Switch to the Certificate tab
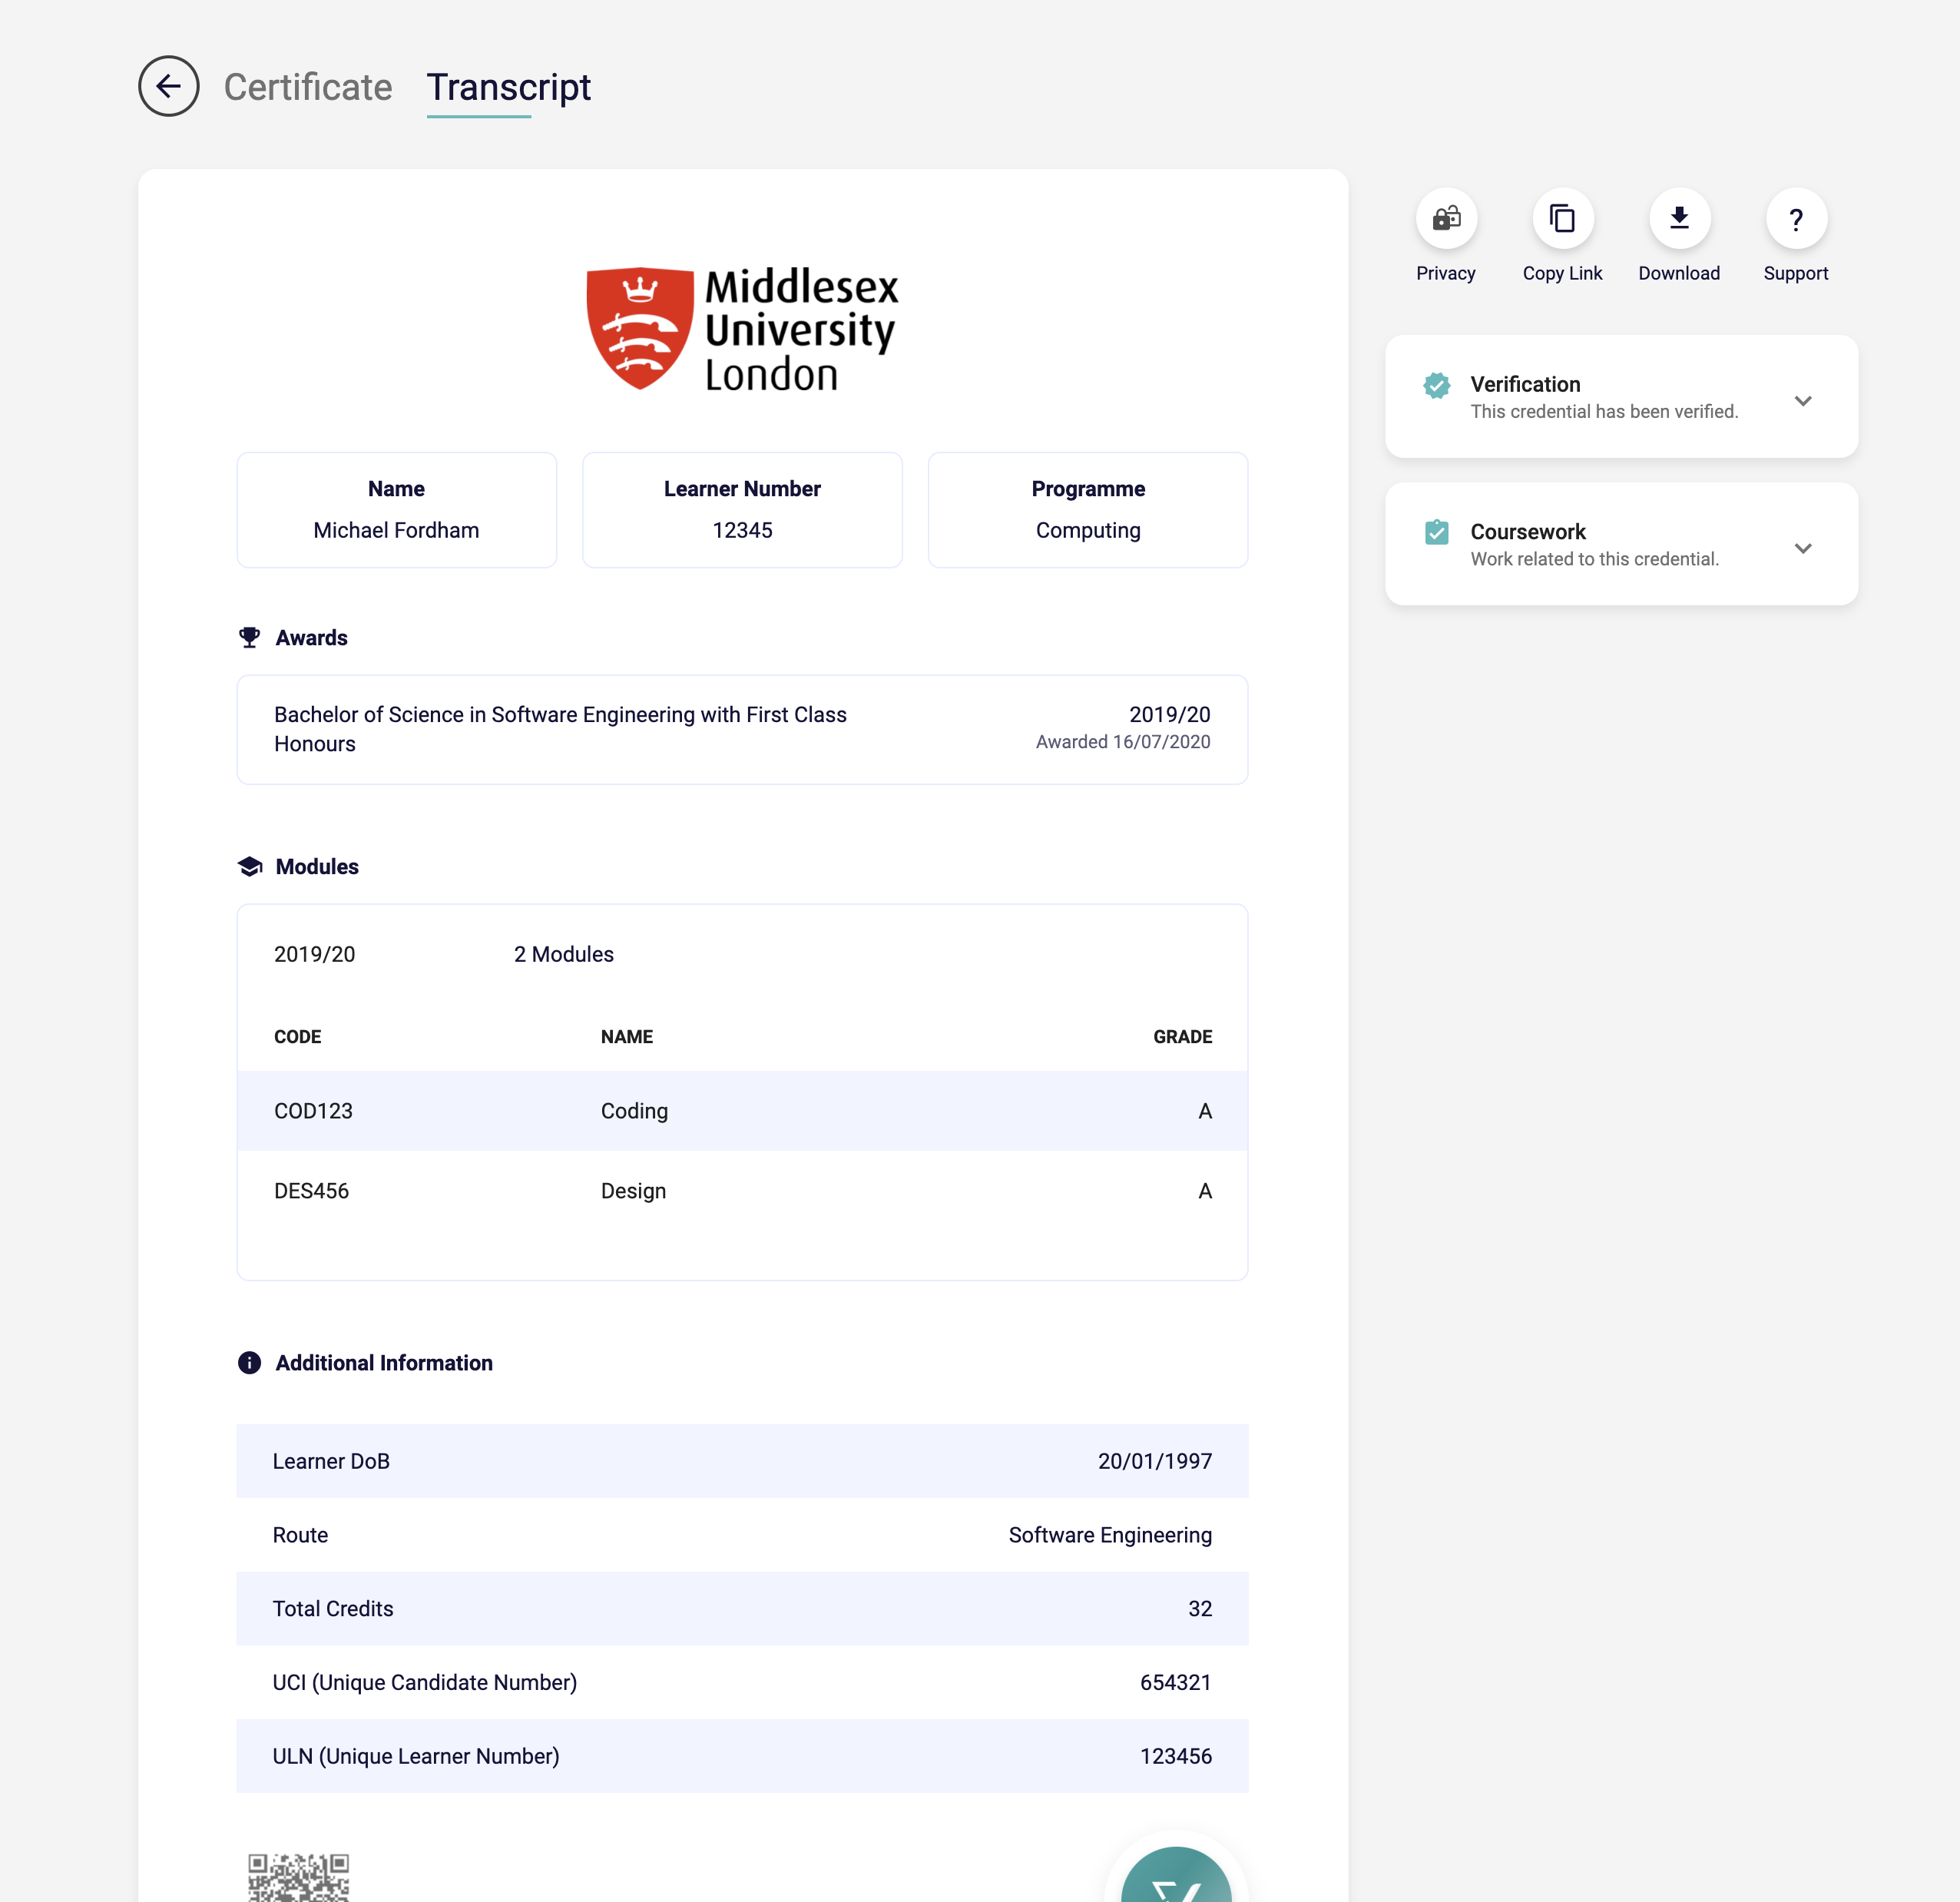 308,88
